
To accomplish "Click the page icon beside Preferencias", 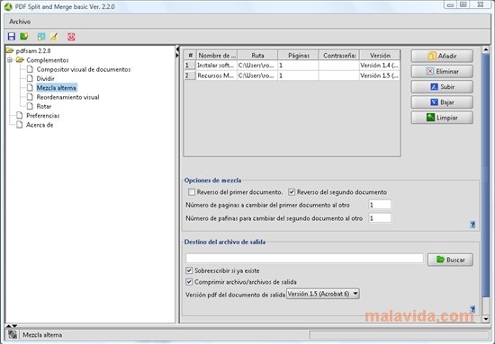I will click(x=20, y=115).
